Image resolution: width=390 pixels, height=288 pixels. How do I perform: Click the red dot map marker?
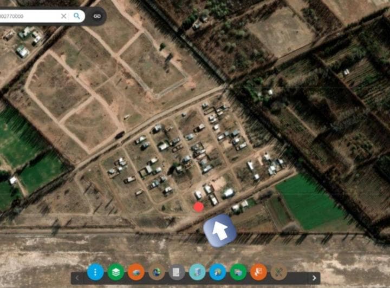(198, 207)
